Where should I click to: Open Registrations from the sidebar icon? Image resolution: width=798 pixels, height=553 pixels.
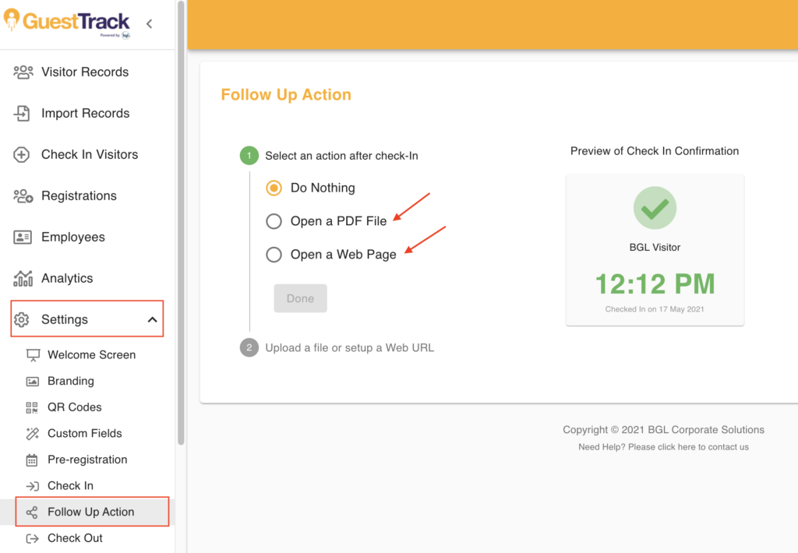(22, 195)
